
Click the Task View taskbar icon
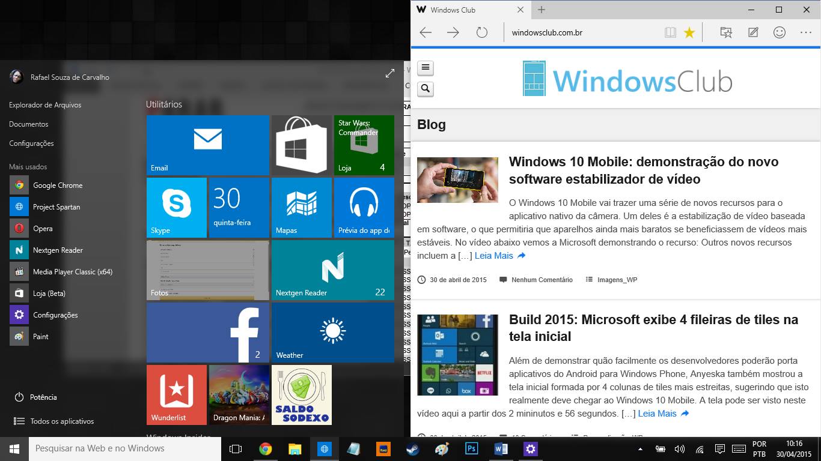pyautogui.click(x=236, y=448)
